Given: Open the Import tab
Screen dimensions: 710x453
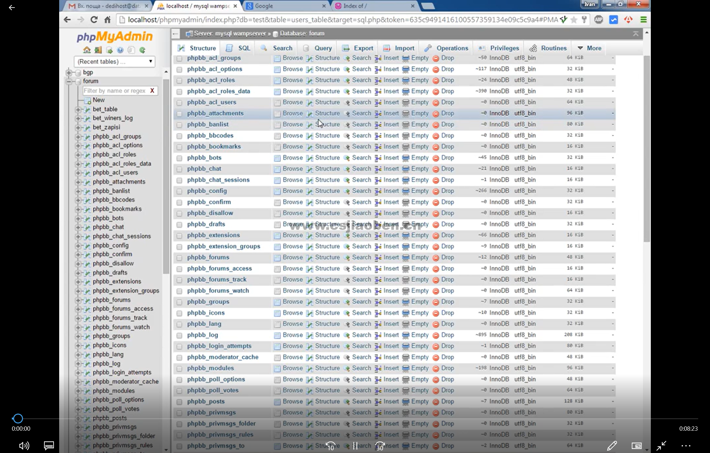Looking at the screenshot, I should [398, 48].
